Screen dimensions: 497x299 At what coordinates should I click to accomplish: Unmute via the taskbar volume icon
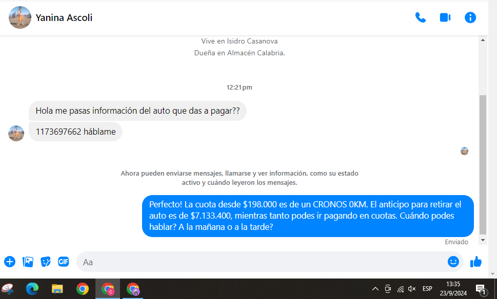411,289
